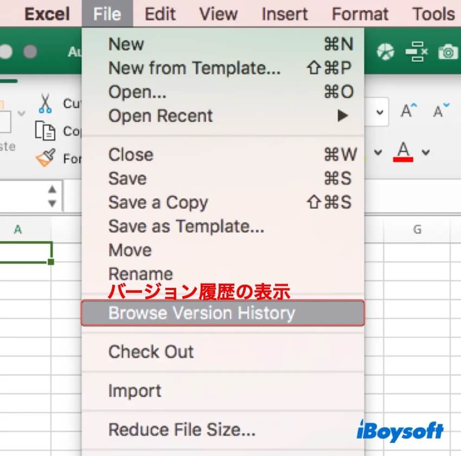Expand the Paste options chevron
Image resolution: width=461 pixels, height=456 pixels.
point(22,113)
